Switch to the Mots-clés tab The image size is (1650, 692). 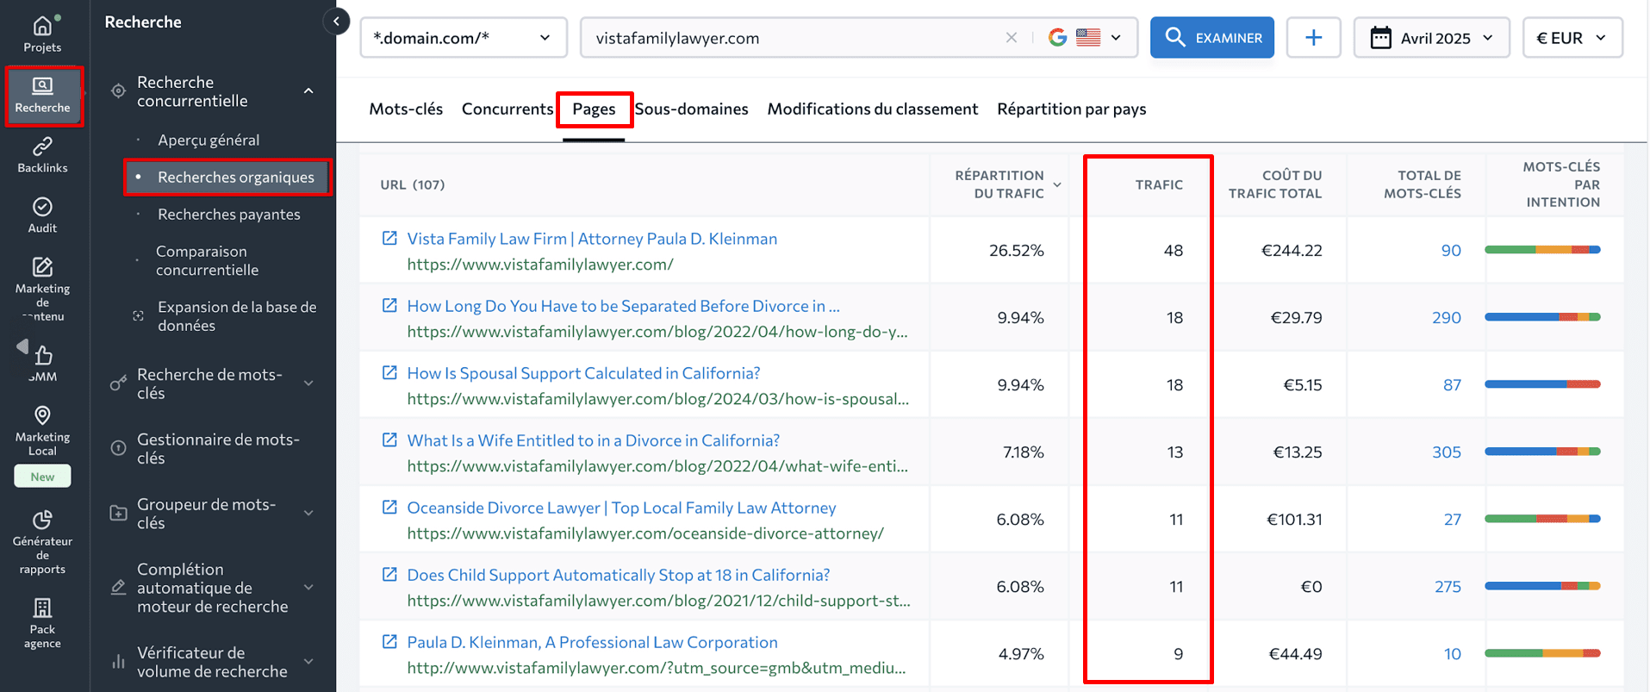point(406,109)
